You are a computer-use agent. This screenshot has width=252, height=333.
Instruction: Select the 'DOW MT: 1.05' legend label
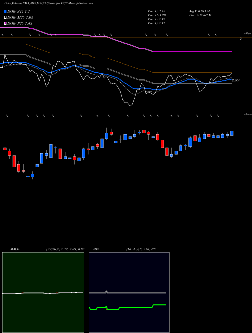pyautogui.click(x=20, y=18)
